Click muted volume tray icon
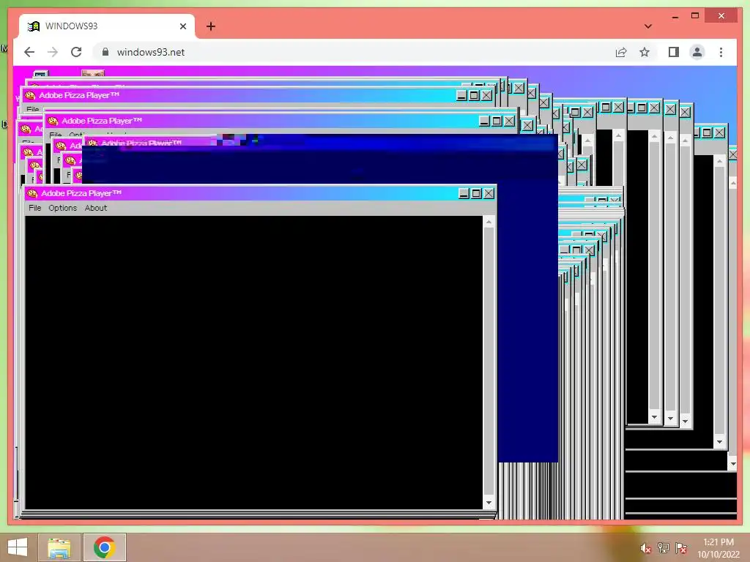The height and width of the screenshot is (562, 750). coord(645,548)
